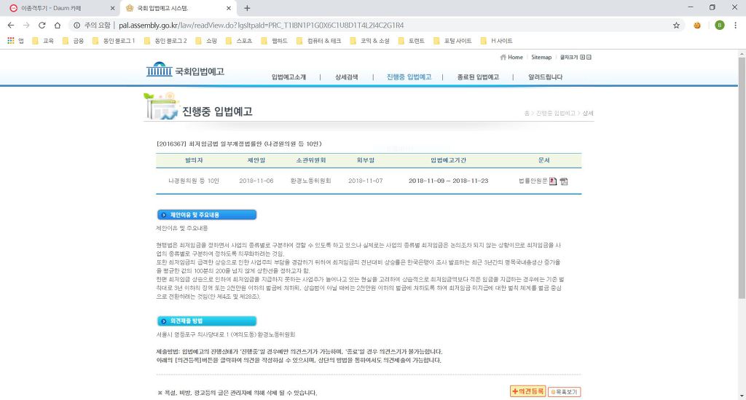Click the 입법예고기간 column header
746x400 pixels.
[x=448, y=160]
